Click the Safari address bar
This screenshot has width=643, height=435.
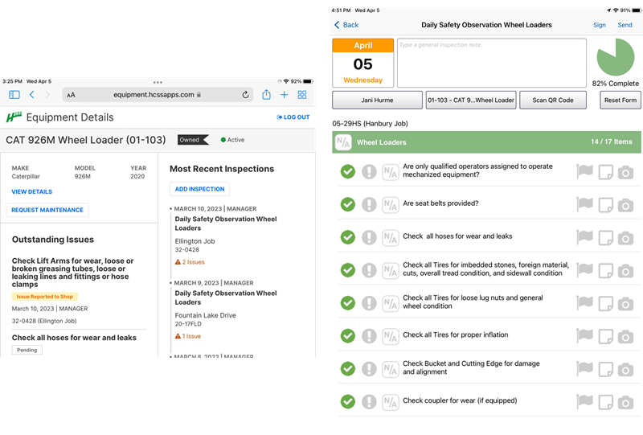158,95
